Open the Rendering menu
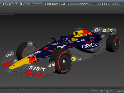 tap(12, 2)
